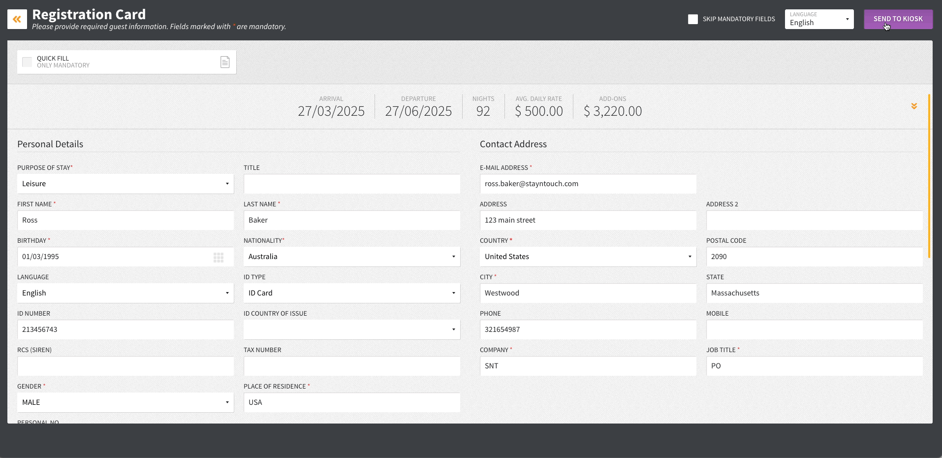Click the Address 2 input field
This screenshot has width=942, height=458.
[x=815, y=220]
